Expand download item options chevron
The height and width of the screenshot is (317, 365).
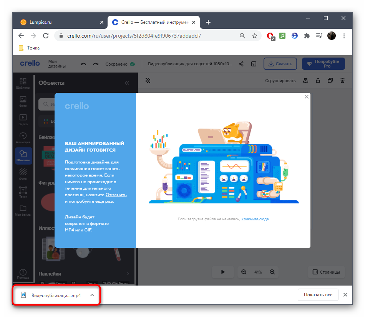(92, 295)
